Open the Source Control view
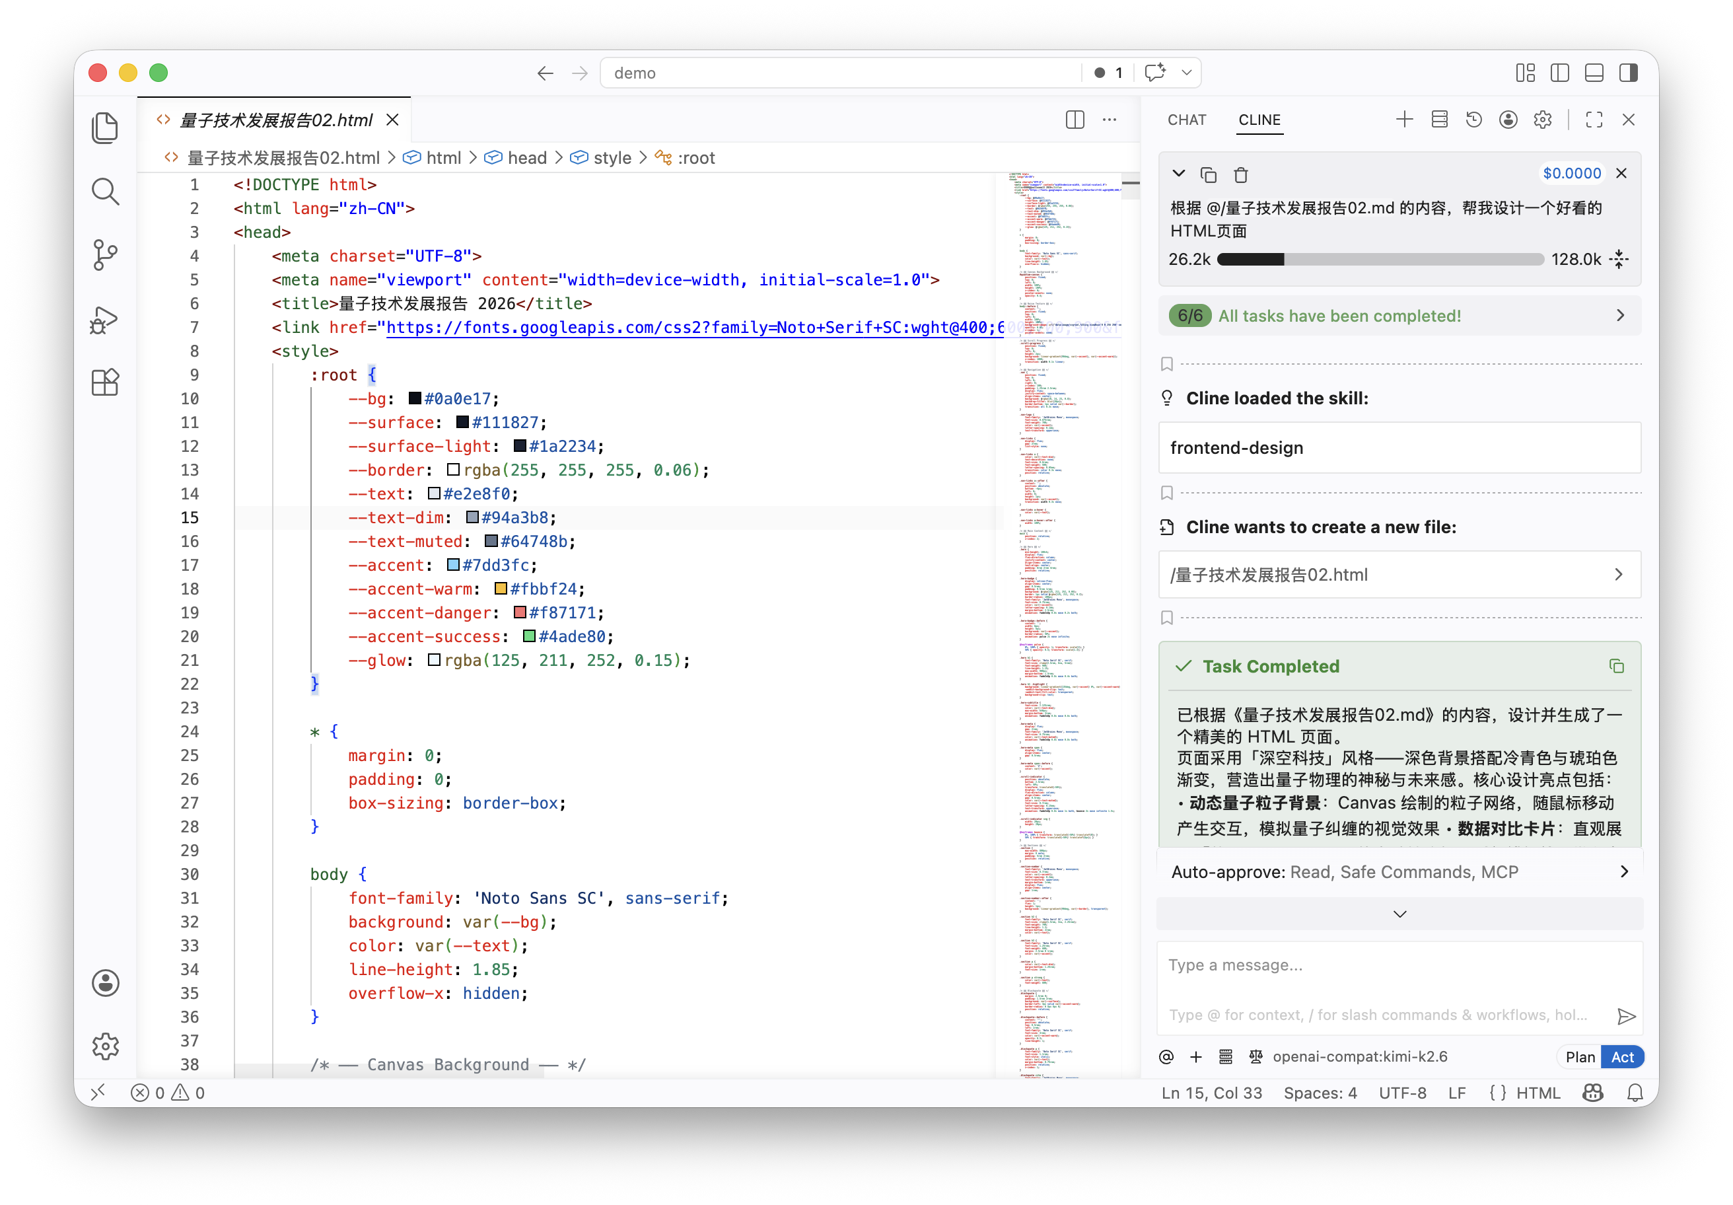This screenshot has width=1733, height=1205. pyautogui.click(x=105, y=254)
